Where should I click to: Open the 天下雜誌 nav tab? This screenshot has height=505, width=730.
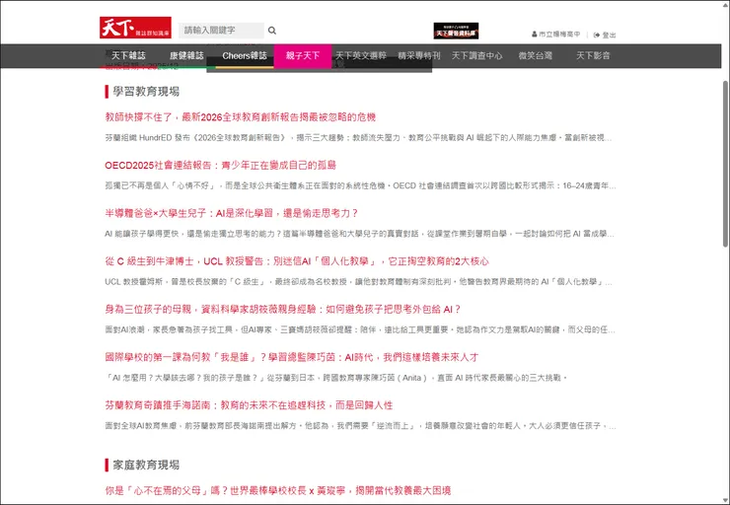tap(128, 56)
